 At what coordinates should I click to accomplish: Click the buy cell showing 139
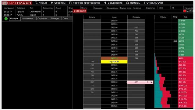(92, 62)
